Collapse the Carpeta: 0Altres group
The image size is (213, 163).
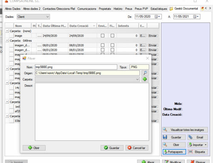click(7, 40)
